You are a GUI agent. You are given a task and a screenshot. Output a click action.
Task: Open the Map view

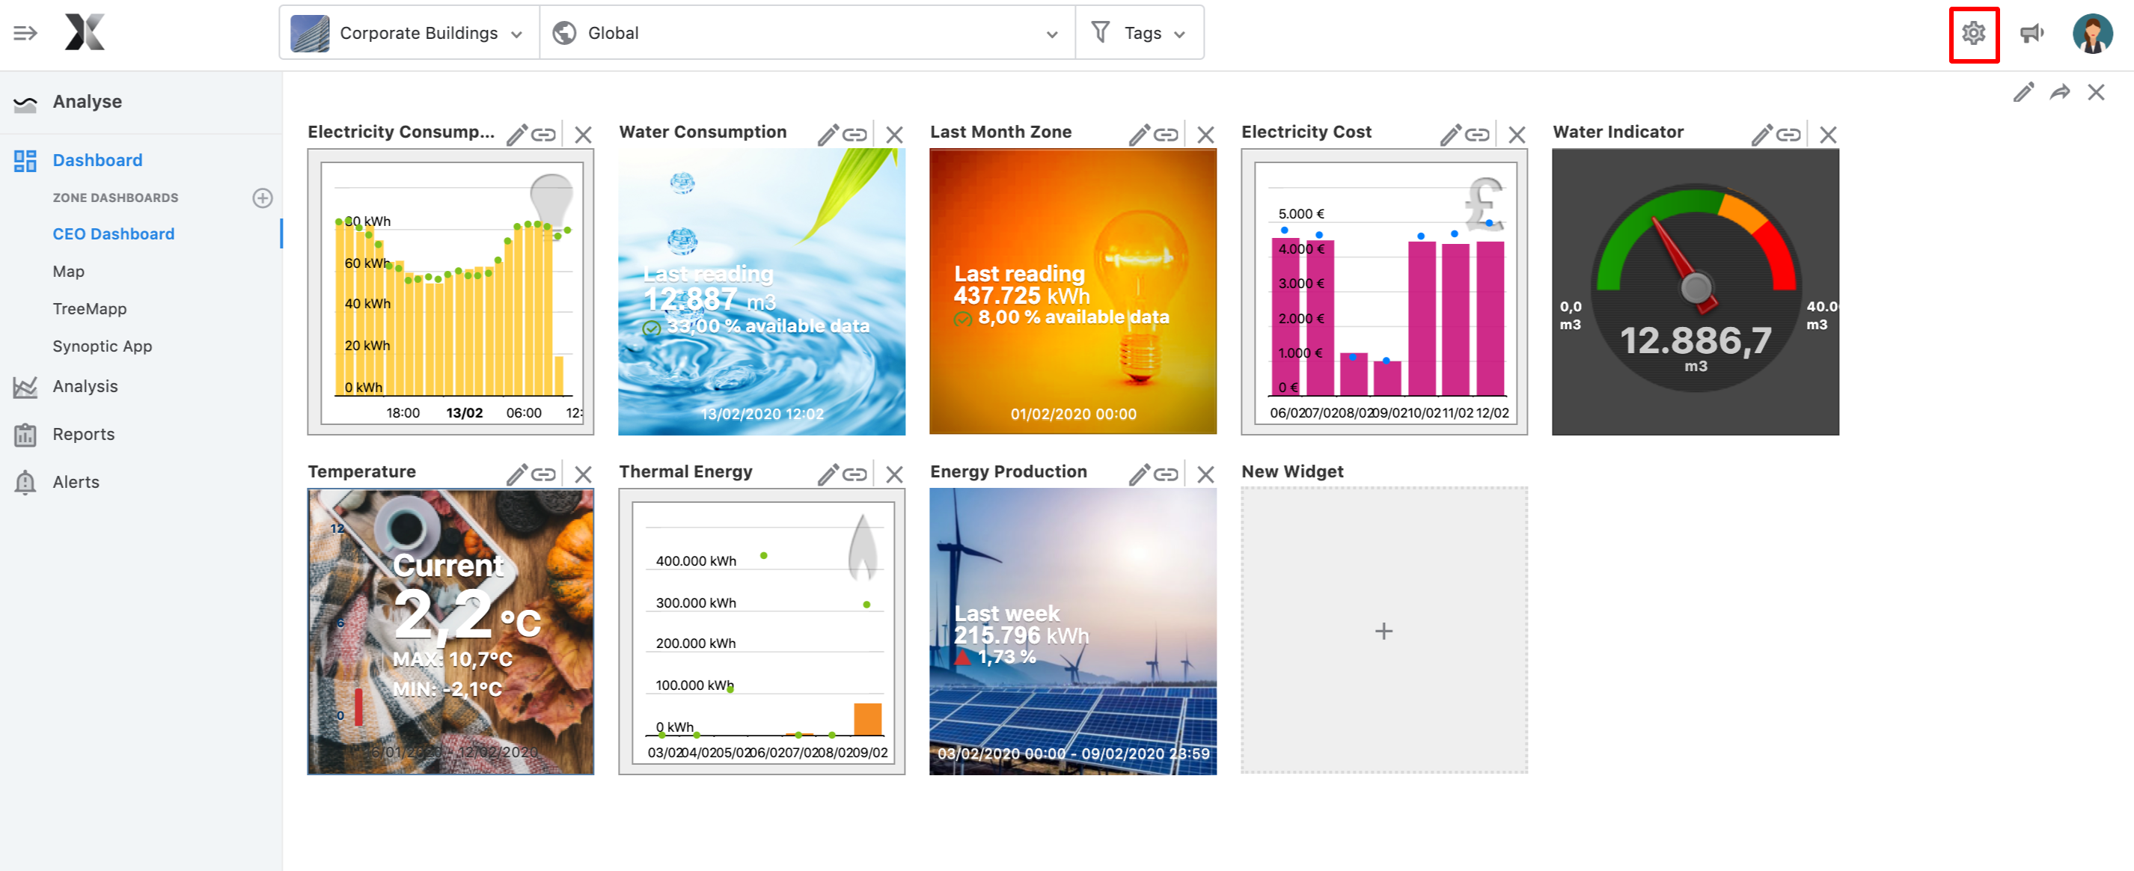69,271
